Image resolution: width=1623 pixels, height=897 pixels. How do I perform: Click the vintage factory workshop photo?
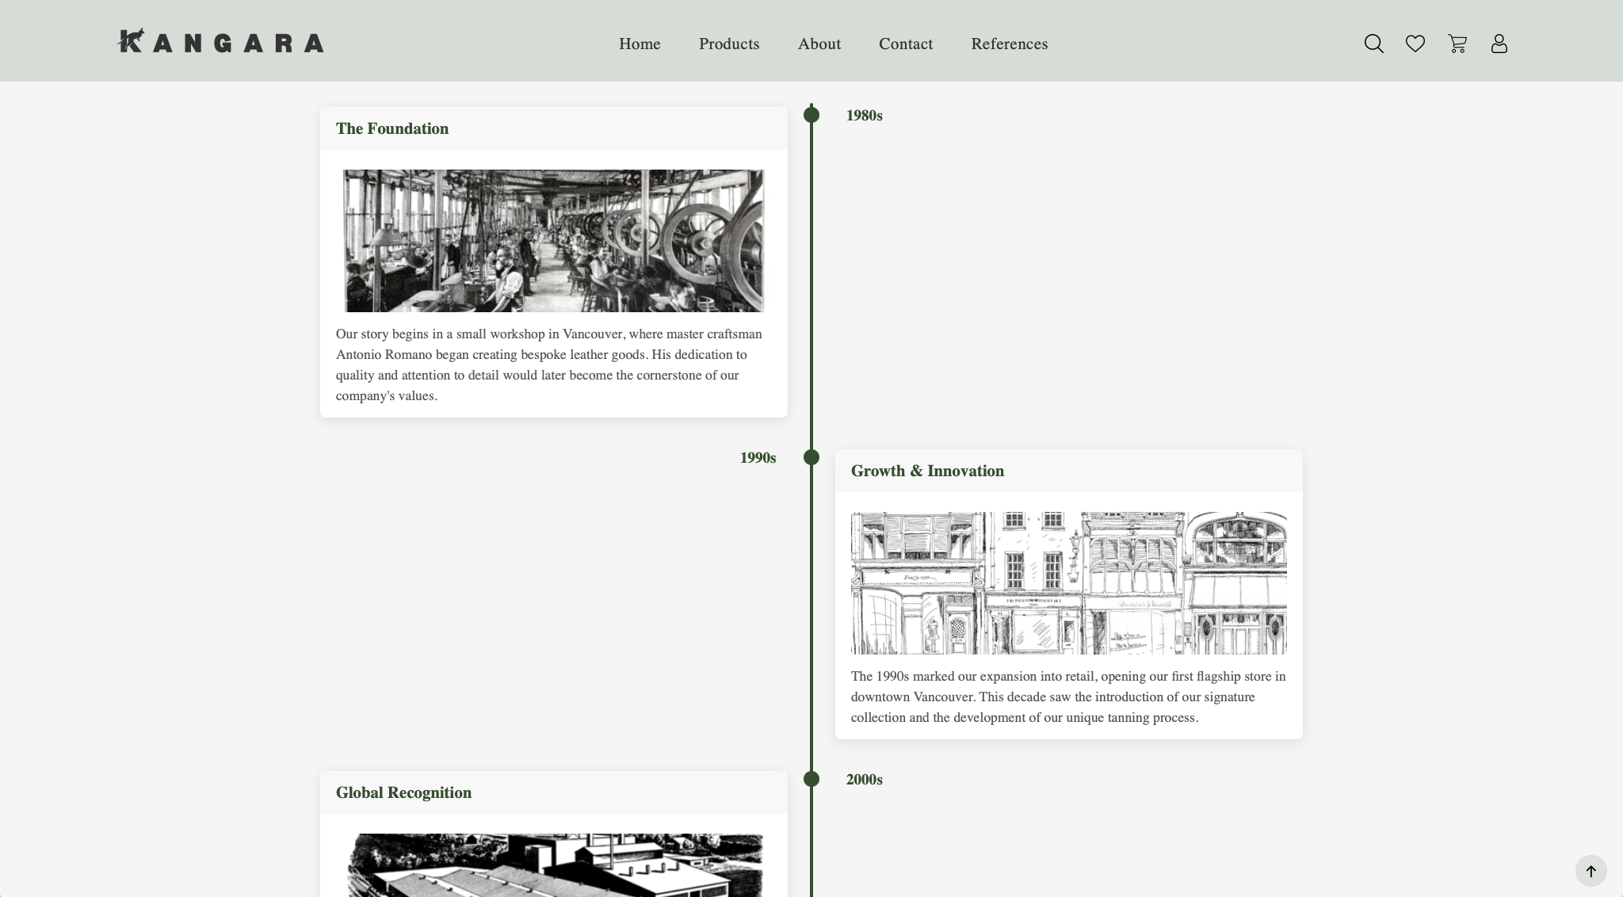pos(554,241)
